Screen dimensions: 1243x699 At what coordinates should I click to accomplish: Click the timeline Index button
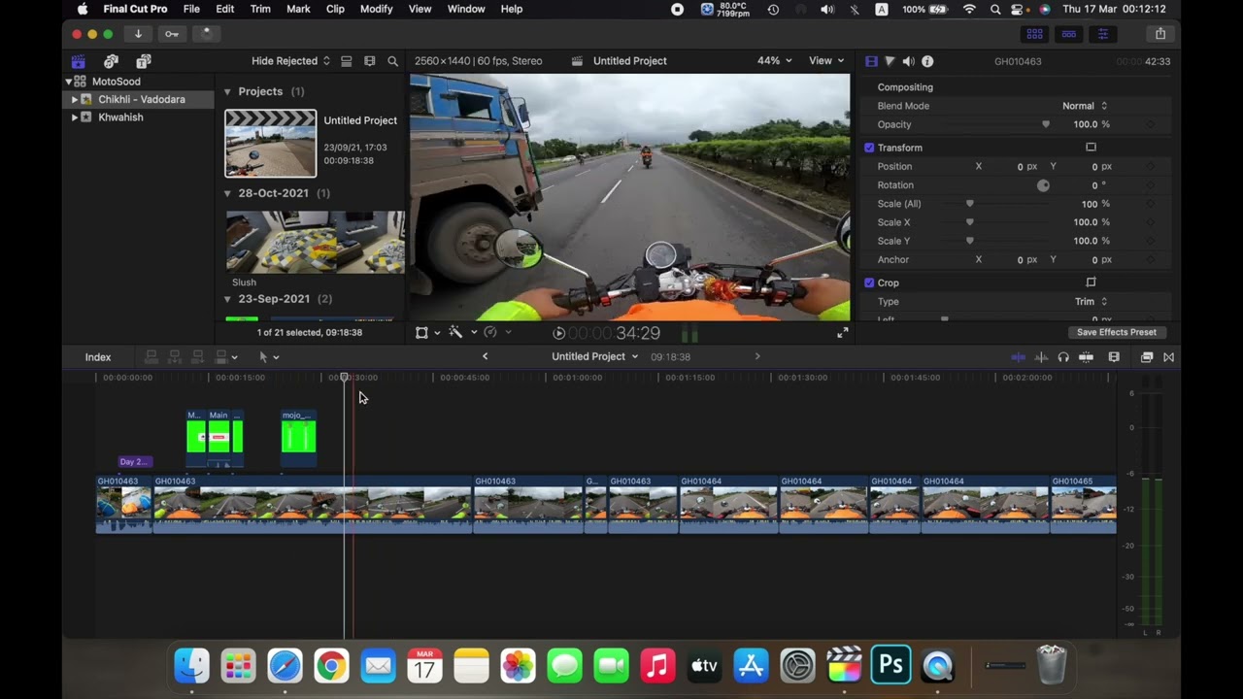point(98,357)
